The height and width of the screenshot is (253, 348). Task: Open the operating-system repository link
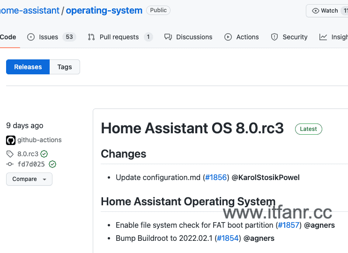pyautogui.click(x=104, y=10)
